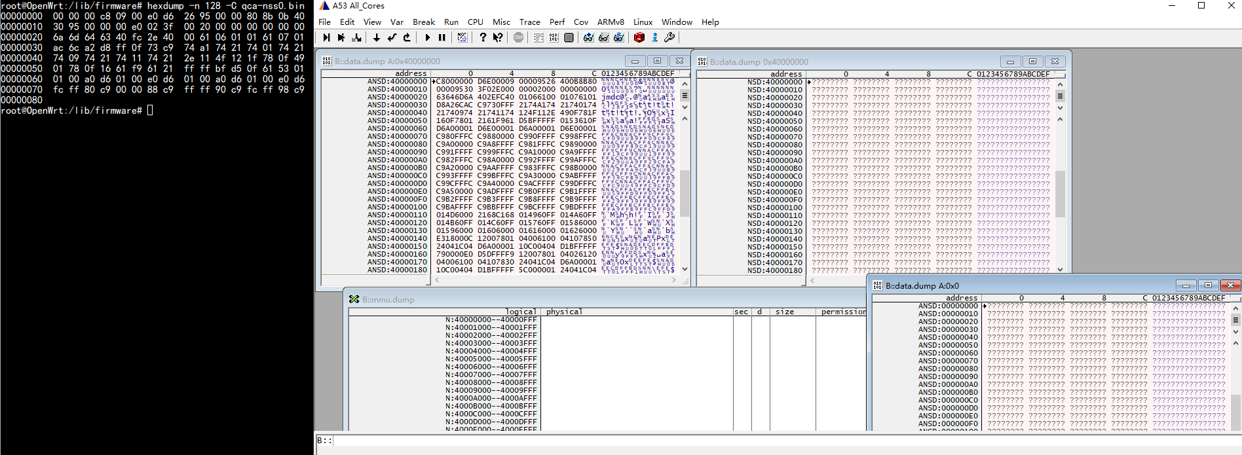Click the Step Over toolbar icon
Viewport: 1242px width, 455px height.
341,37
